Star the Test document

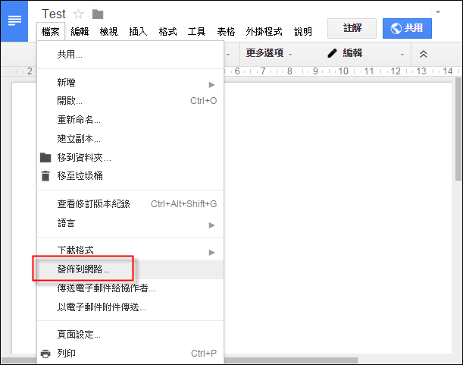pyautogui.click(x=79, y=14)
